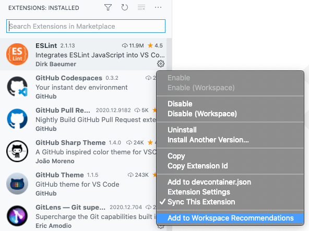The width and height of the screenshot is (309, 231).
Task: Click the GitLens extension logo
Action: 17,216
